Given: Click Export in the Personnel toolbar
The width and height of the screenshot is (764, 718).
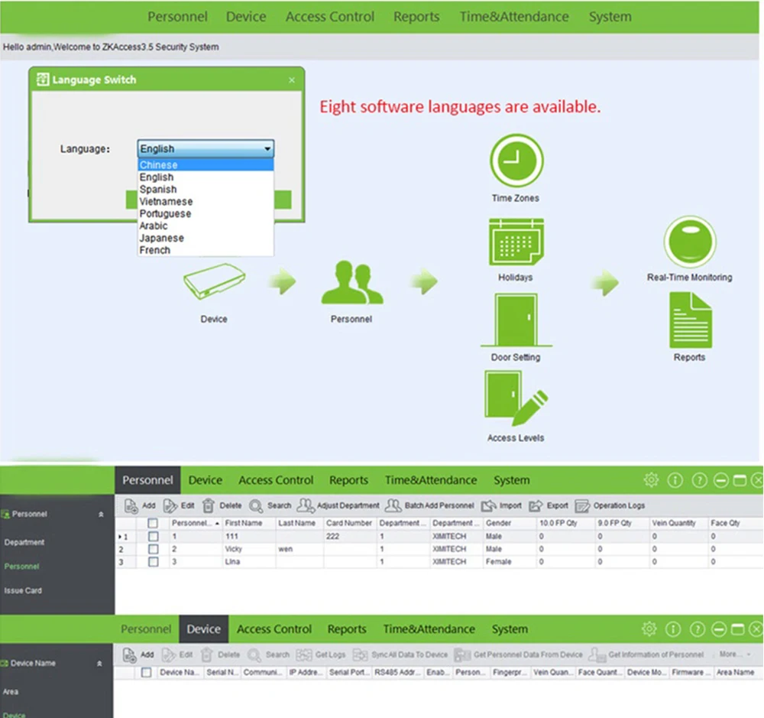Looking at the screenshot, I should click(549, 506).
